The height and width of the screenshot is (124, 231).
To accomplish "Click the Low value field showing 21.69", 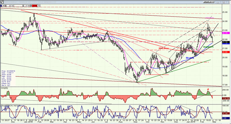I will pos(28,6).
